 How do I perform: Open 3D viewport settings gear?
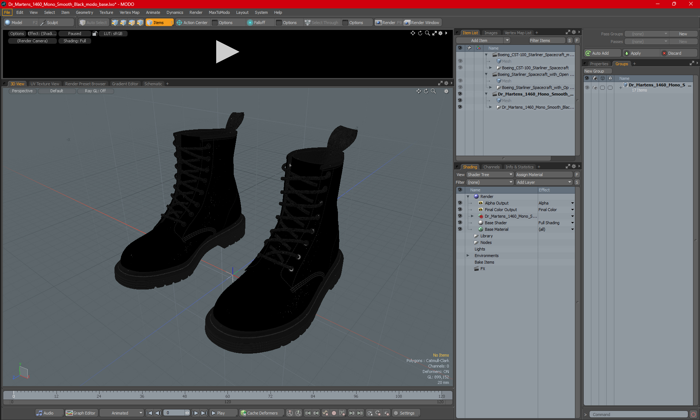[x=446, y=91]
